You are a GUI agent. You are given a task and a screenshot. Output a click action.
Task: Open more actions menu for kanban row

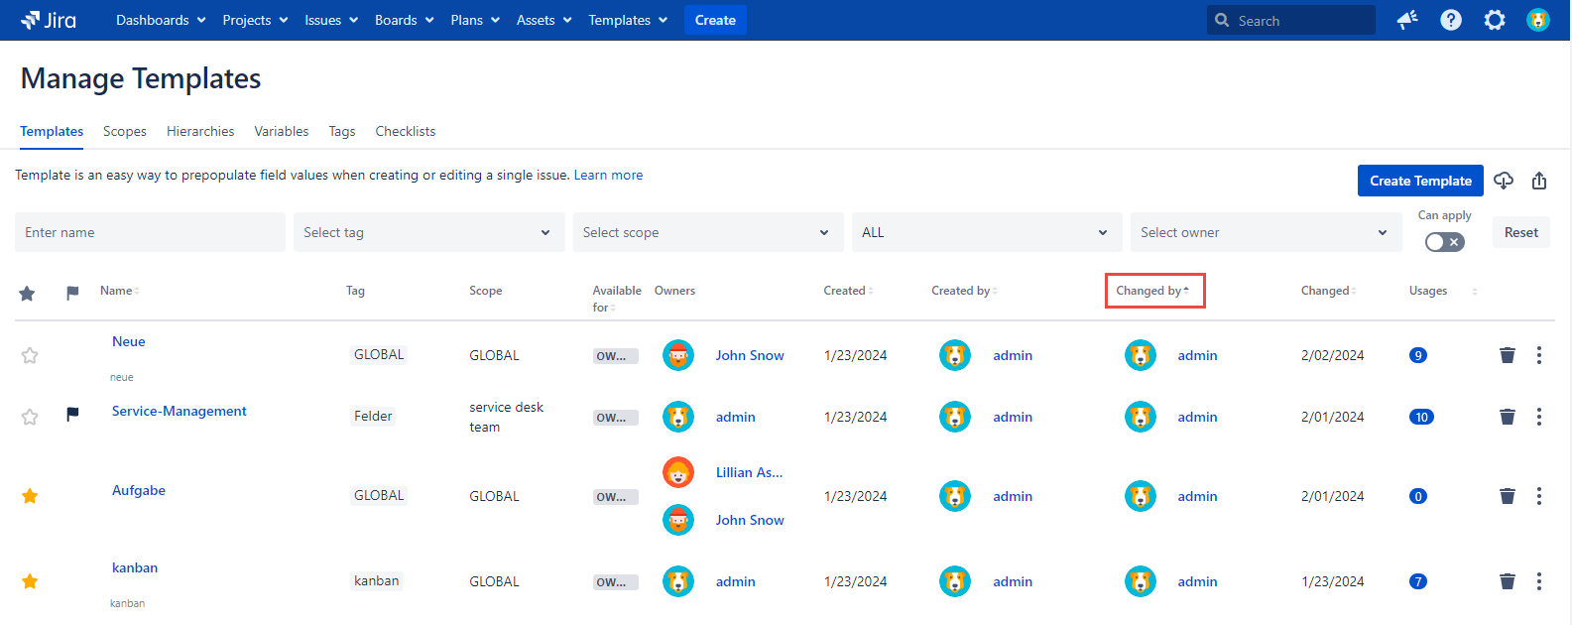1539,581
